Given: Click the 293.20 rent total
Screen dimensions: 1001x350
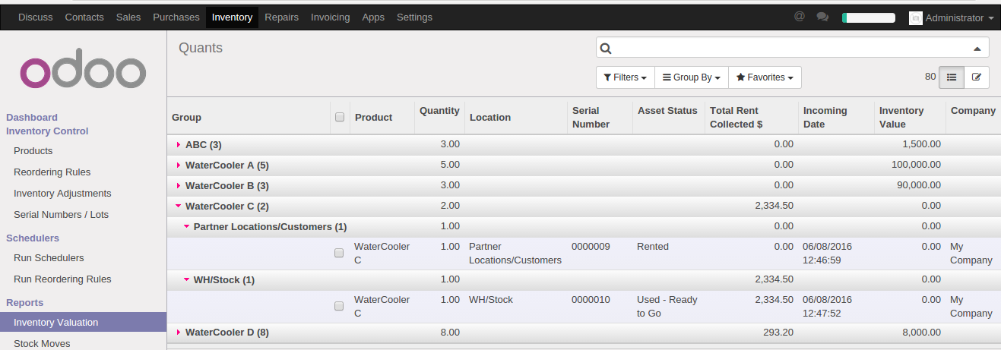Looking at the screenshot, I should 778,332.
